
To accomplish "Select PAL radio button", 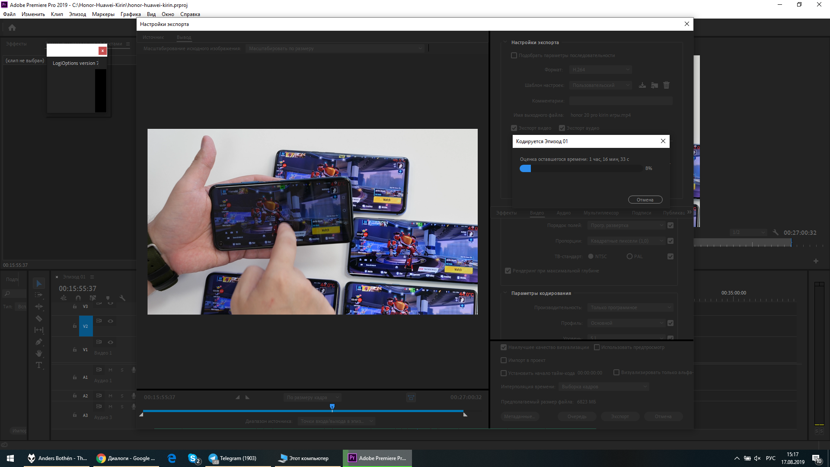I will point(629,256).
